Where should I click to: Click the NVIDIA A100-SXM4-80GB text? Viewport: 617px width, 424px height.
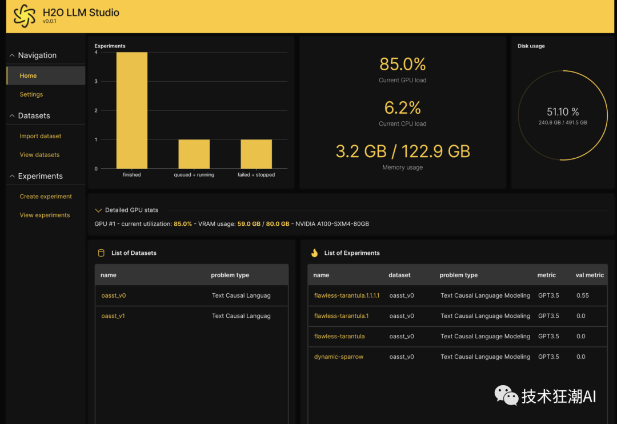332,223
